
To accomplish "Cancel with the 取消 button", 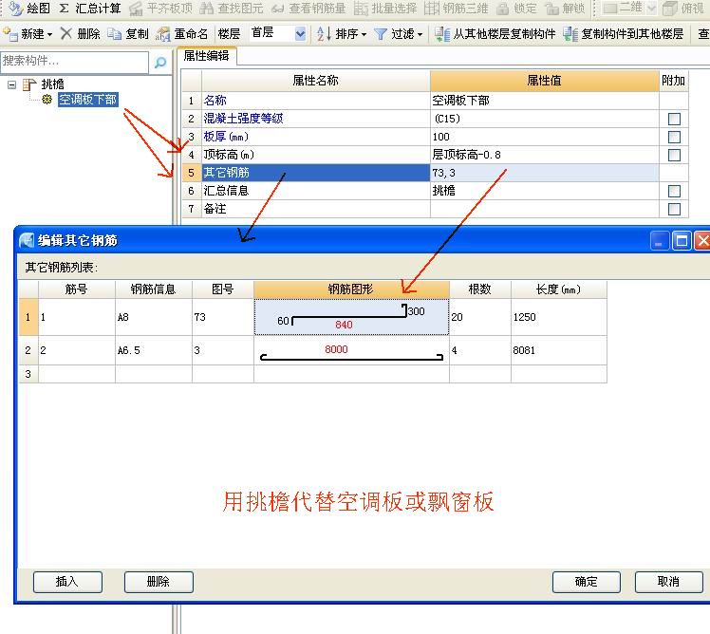I will point(669,582).
